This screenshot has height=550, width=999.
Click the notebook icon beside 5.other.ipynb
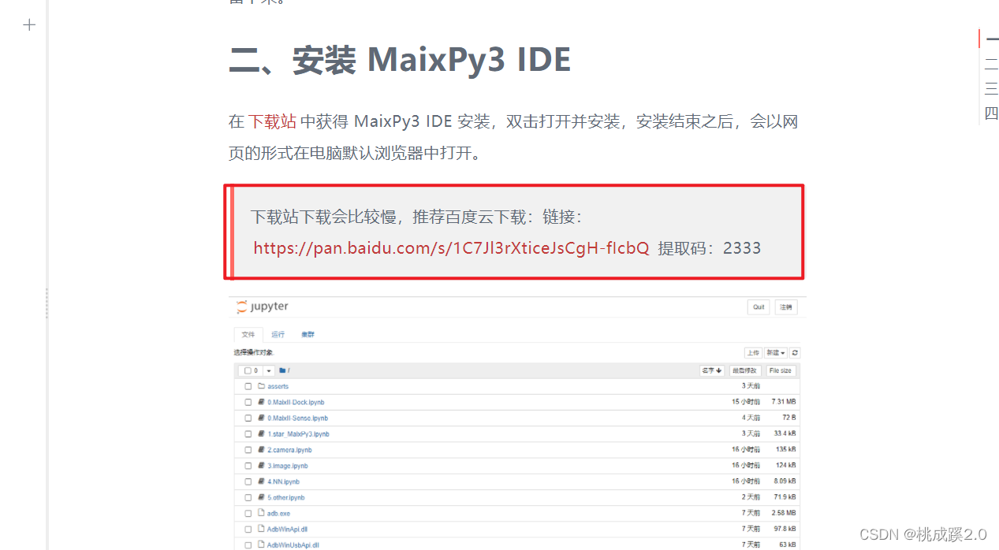click(x=261, y=497)
